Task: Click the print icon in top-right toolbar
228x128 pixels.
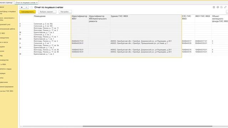Action: pyautogui.click(x=218, y=7)
